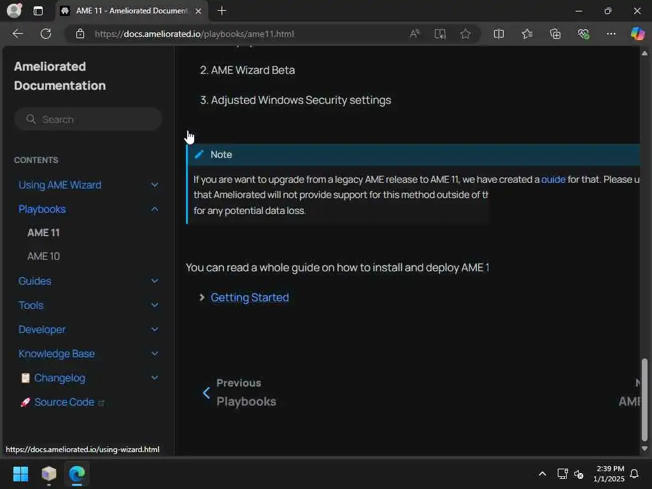Open Copilot sidebar
The width and height of the screenshot is (652, 489).
point(637,34)
